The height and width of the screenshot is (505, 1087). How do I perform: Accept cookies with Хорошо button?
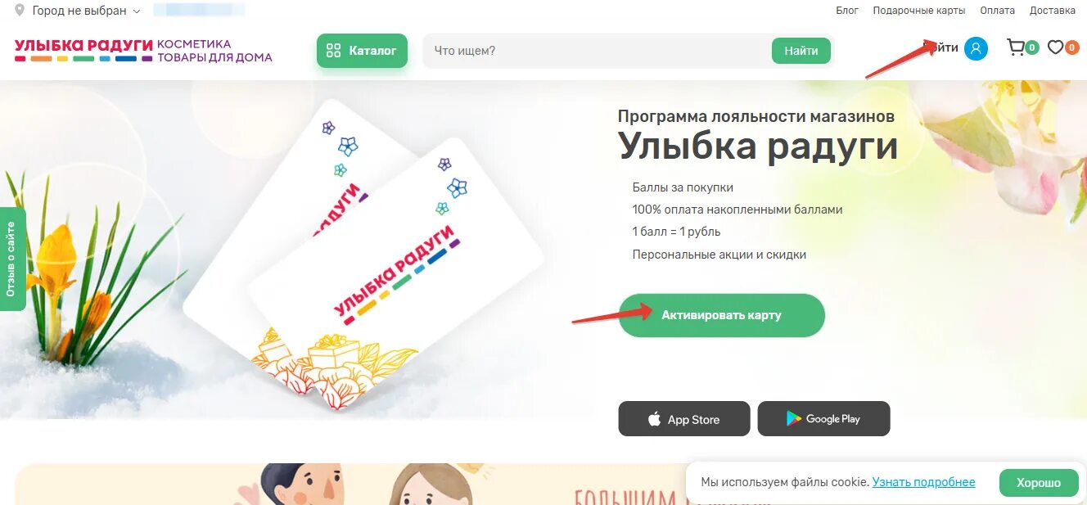(x=1039, y=483)
